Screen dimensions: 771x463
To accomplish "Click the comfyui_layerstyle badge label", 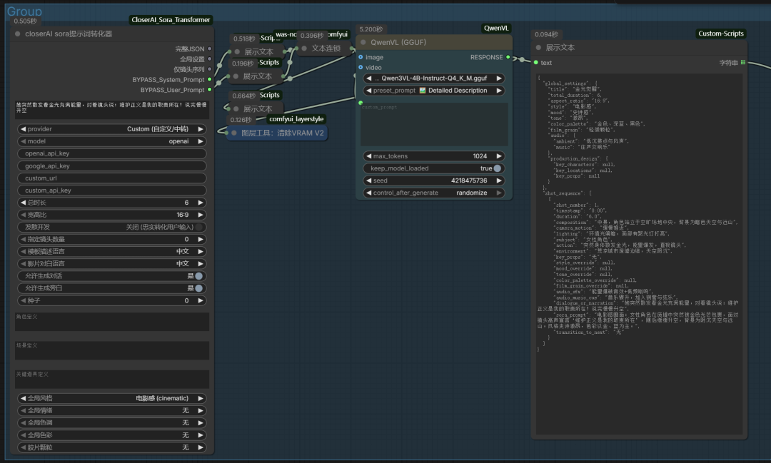I will 296,118.
